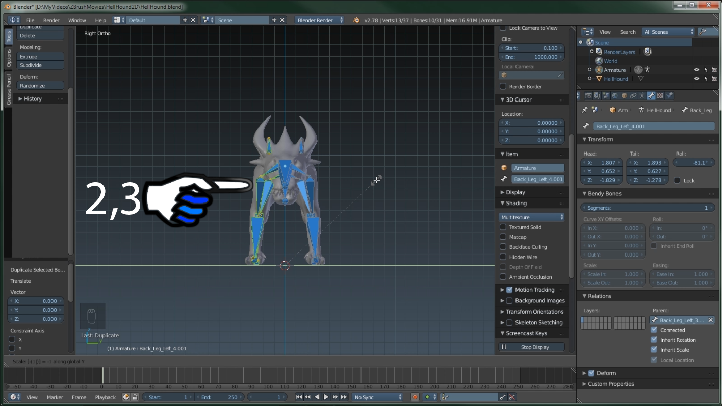This screenshot has height=406, width=722.
Task: Click the Physics properties tab icon
Action: click(669, 95)
